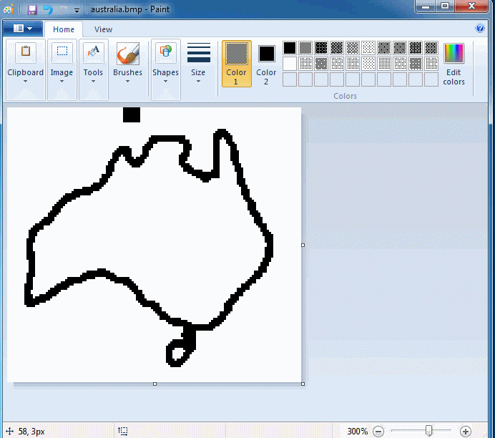Click the canvas bottom-edge resize handle
This screenshot has width=495, height=438.
(x=155, y=384)
